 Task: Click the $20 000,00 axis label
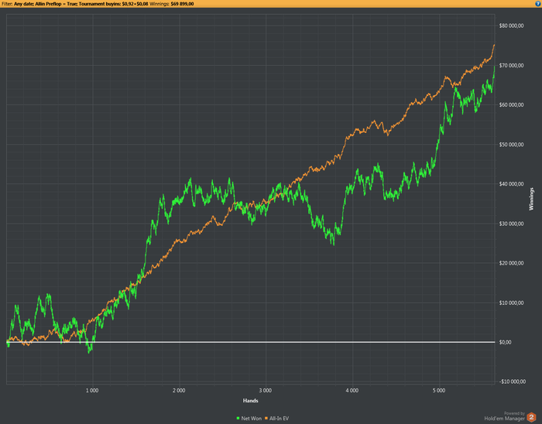[511, 263]
